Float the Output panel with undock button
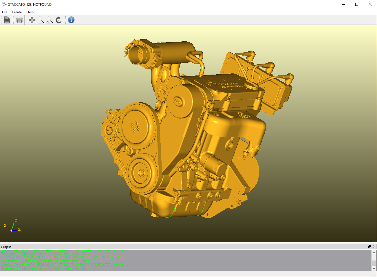This screenshot has height=277, width=377. tap(369, 247)
